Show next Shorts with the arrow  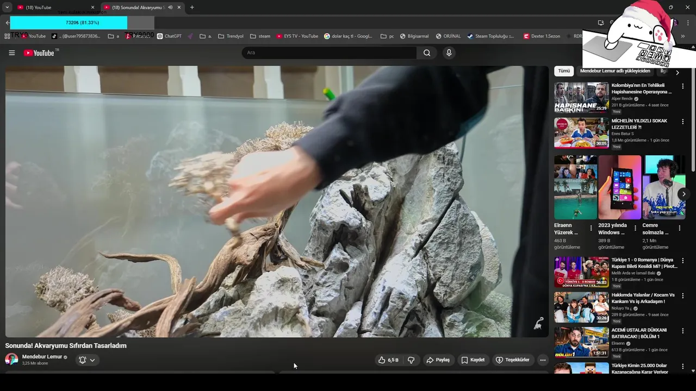[x=683, y=194]
